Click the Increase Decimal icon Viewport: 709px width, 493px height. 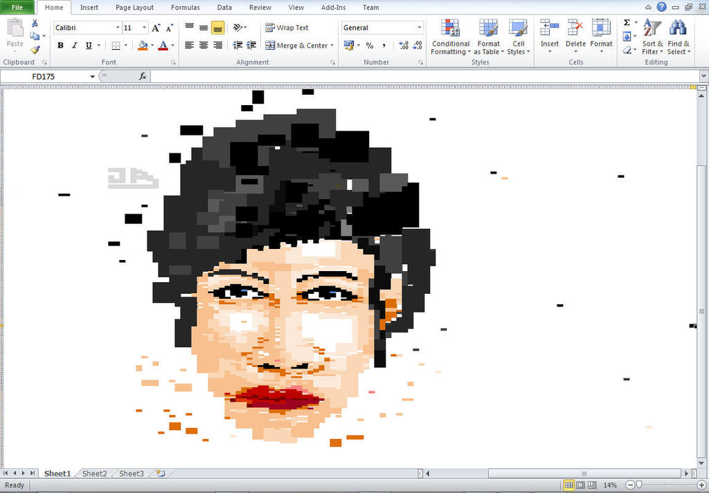tap(403, 45)
